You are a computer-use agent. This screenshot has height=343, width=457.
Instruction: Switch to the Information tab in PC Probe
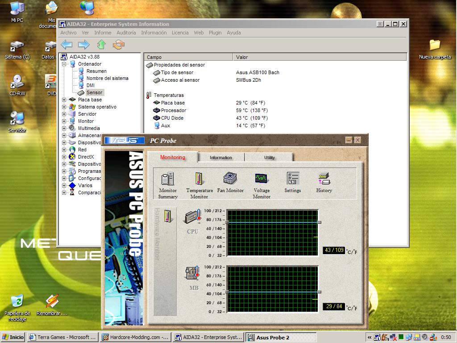pos(221,158)
